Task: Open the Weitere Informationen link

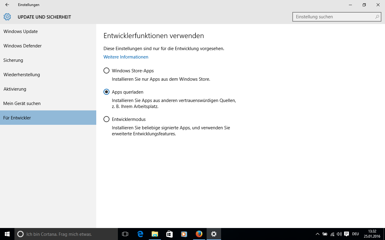Action: (126, 57)
